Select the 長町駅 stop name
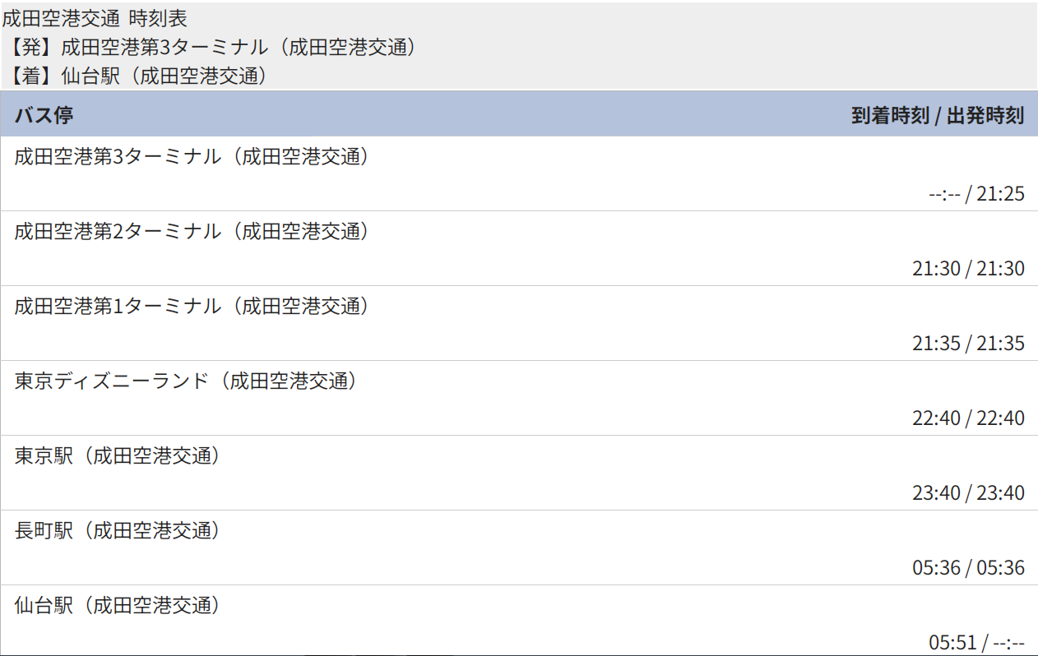 click(117, 530)
